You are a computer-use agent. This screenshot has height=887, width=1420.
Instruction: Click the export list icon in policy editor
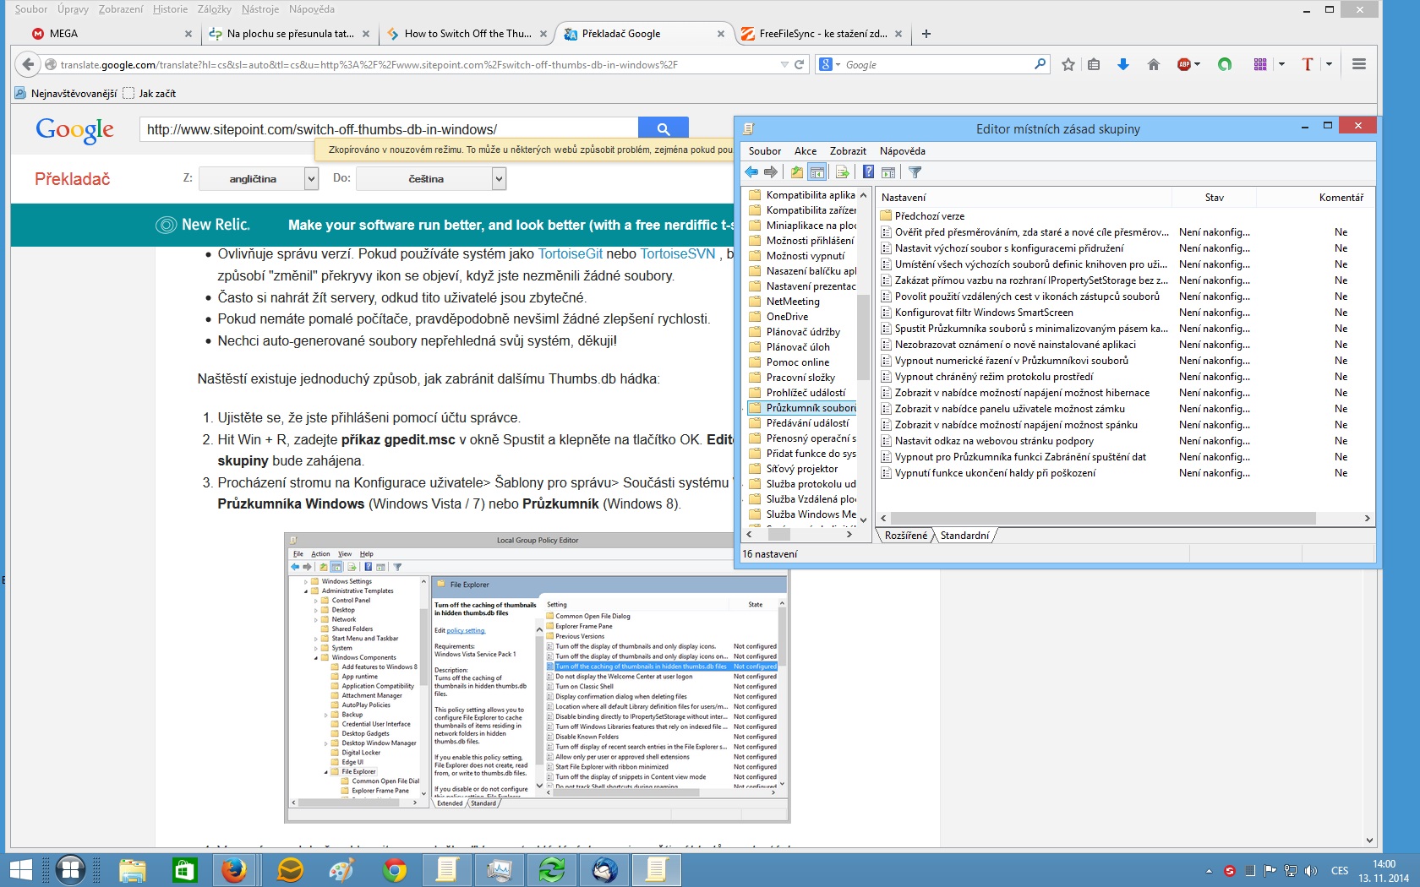click(x=842, y=172)
